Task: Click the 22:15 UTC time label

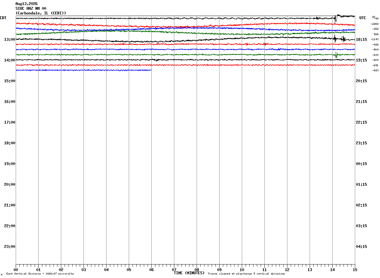Action: point(361,122)
